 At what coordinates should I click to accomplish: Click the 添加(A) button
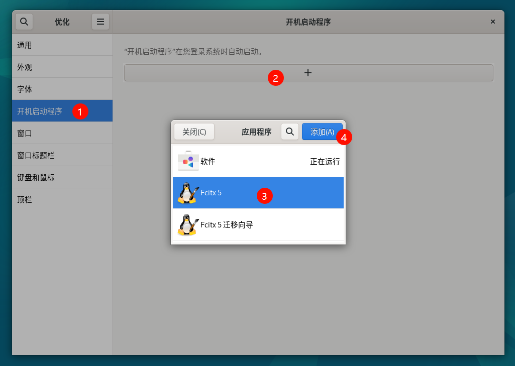click(322, 132)
